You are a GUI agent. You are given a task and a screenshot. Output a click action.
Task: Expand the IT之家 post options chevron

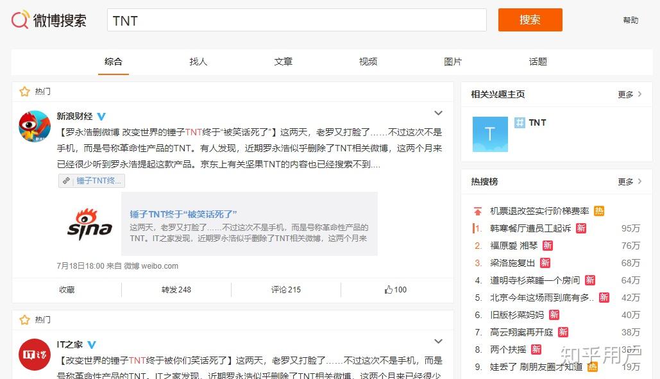point(438,341)
